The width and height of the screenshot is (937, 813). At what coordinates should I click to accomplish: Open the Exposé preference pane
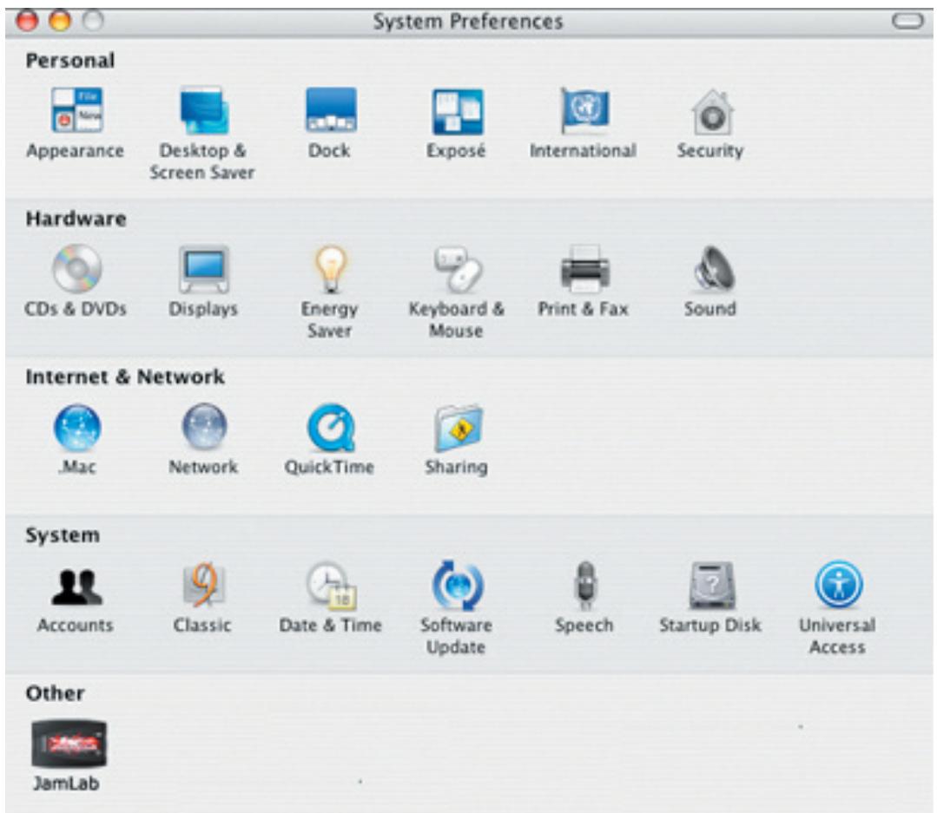click(x=458, y=112)
